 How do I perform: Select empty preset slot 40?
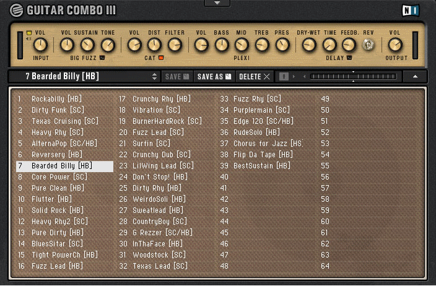tap(267, 177)
